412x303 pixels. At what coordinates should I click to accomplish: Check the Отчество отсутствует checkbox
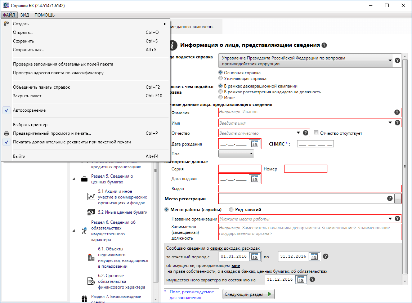click(x=316, y=133)
